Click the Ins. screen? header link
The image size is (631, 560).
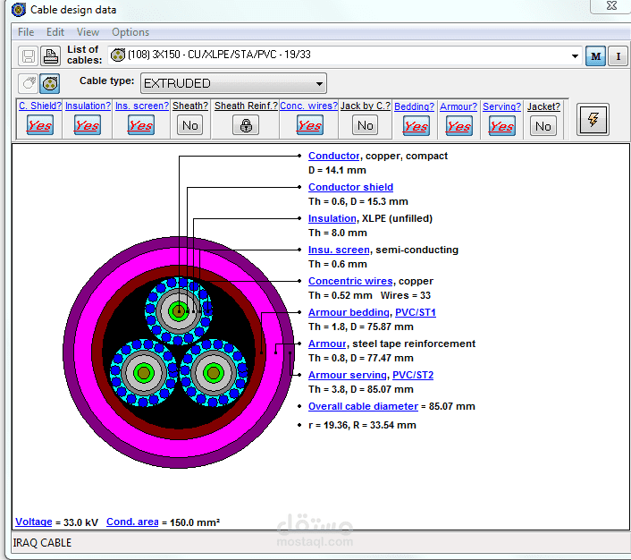click(x=141, y=106)
